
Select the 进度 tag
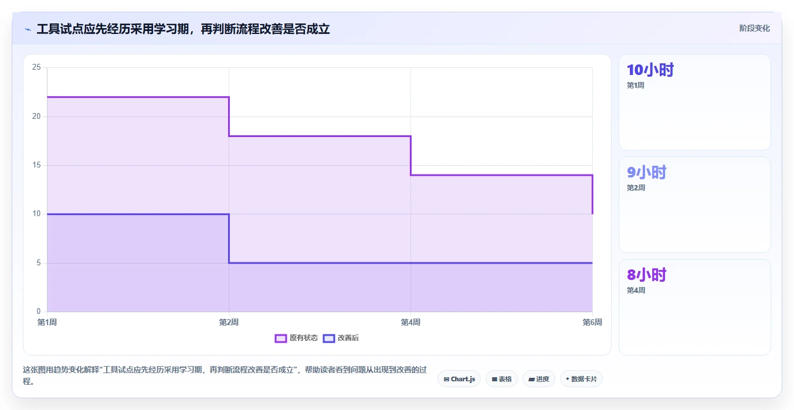[538, 379]
